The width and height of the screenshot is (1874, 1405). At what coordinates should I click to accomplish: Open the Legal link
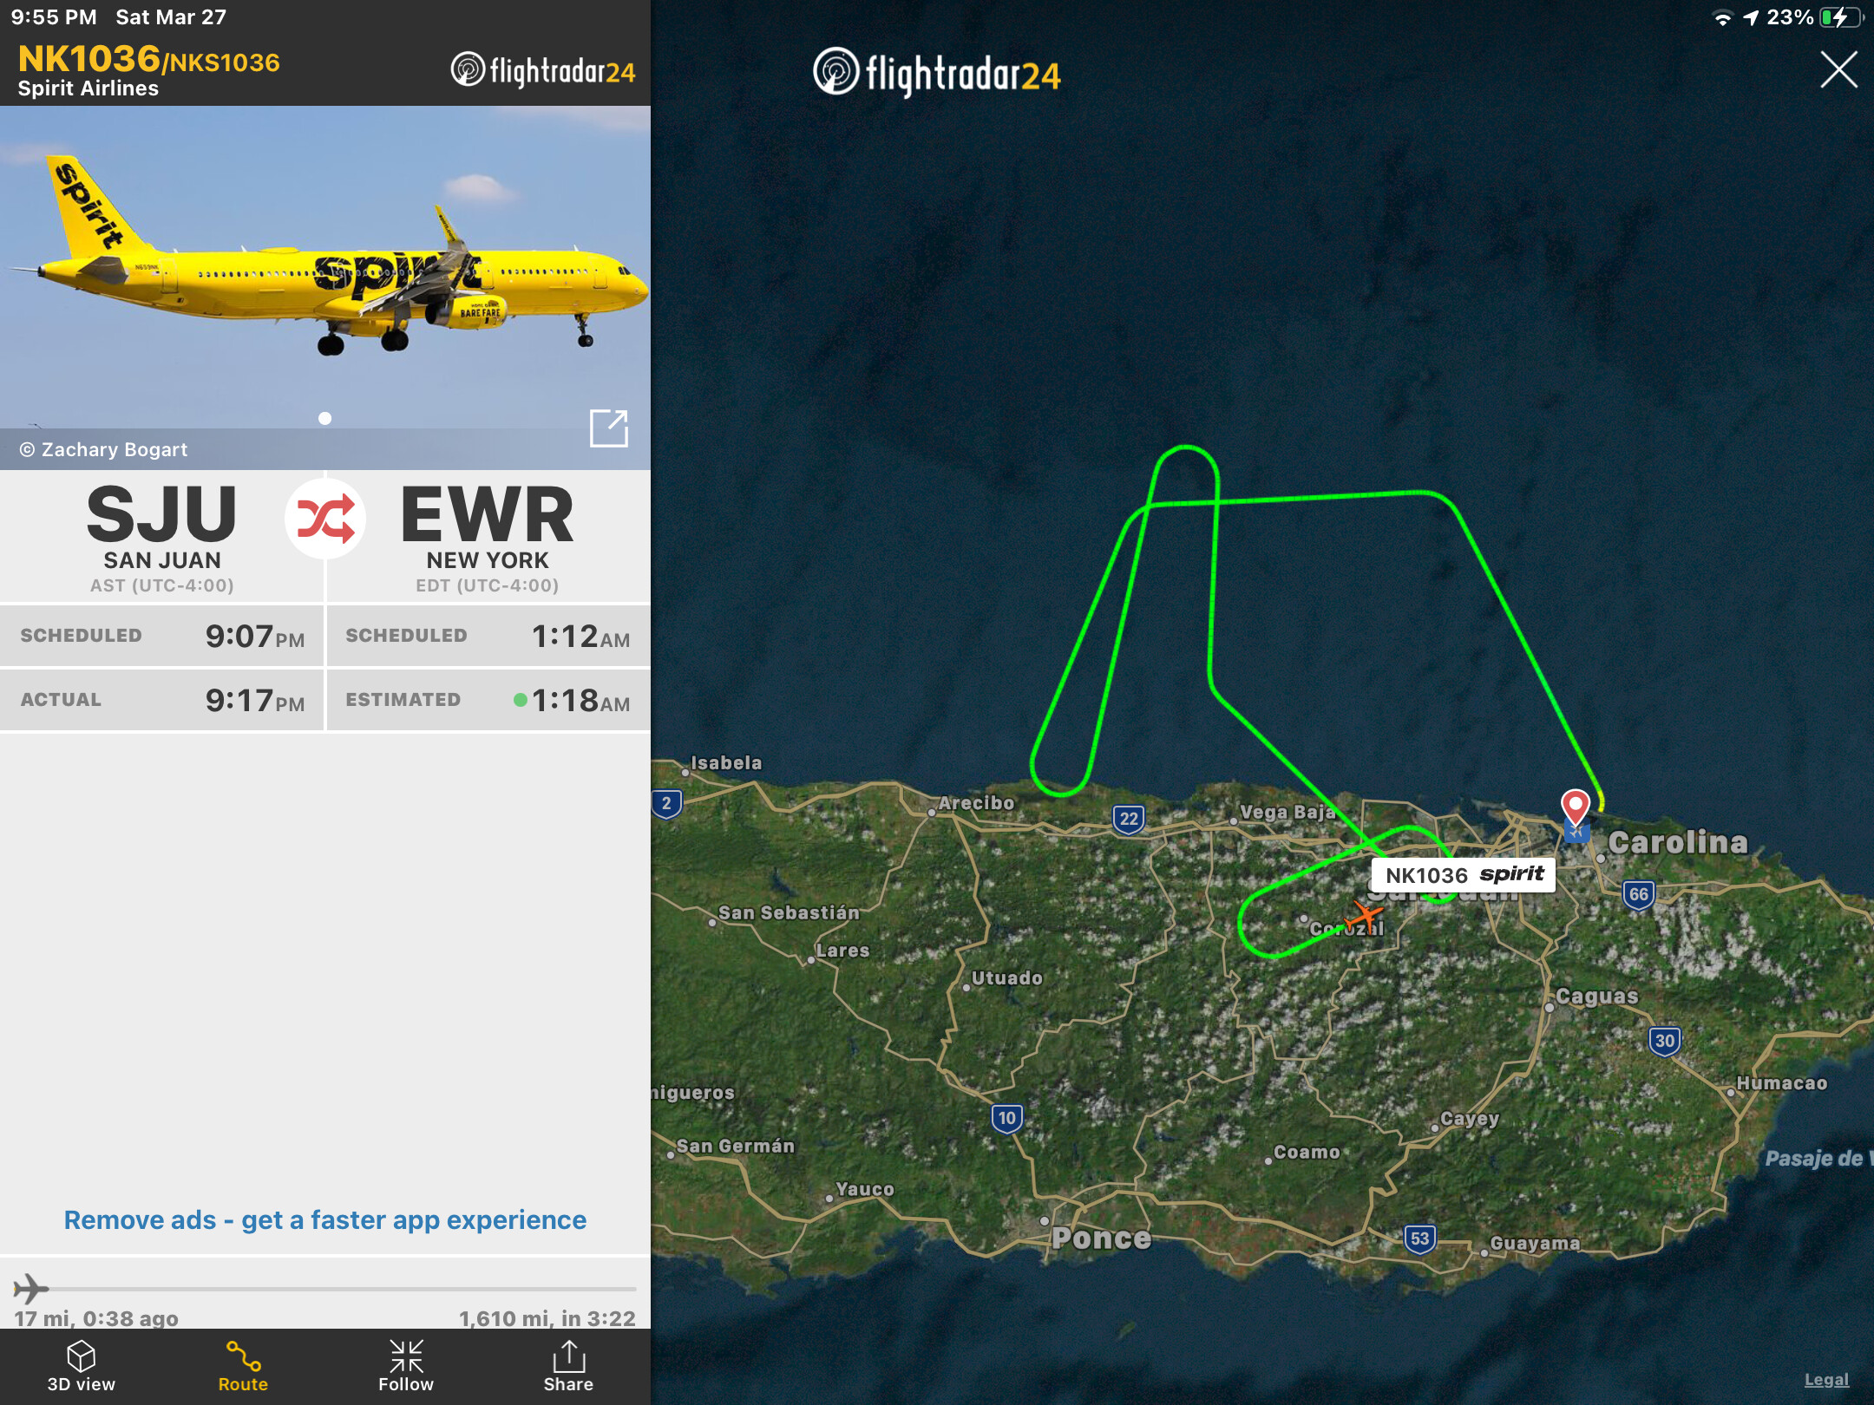[x=1826, y=1380]
